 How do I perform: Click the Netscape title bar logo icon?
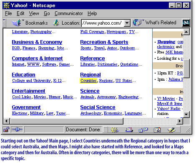point(7,5)
